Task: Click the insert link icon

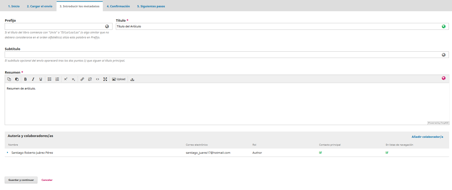Action: (82, 79)
